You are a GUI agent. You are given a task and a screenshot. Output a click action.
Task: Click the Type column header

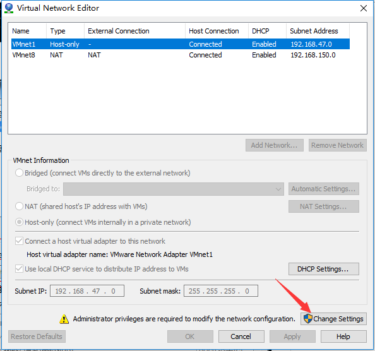point(65,31)
